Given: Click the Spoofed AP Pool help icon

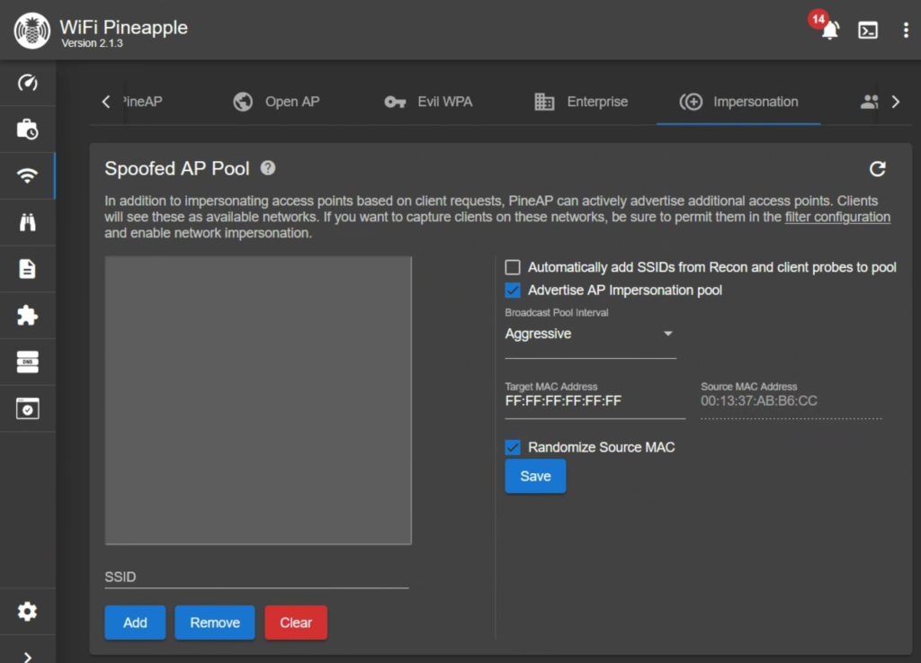Looking at the screenshot, I should 268,168.
